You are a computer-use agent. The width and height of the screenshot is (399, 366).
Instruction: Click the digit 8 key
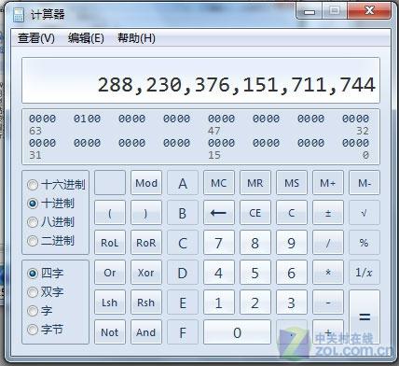pyautogui.click(x=255, y=243)
